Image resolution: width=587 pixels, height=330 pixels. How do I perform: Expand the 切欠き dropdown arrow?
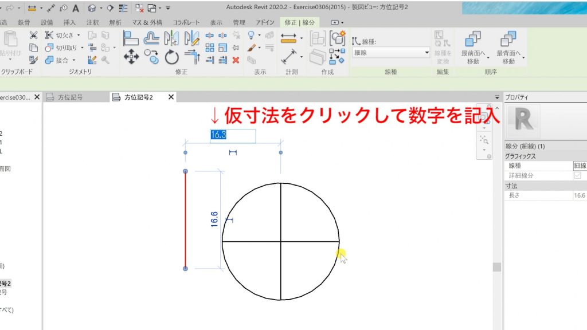click(x=79, y=35)
